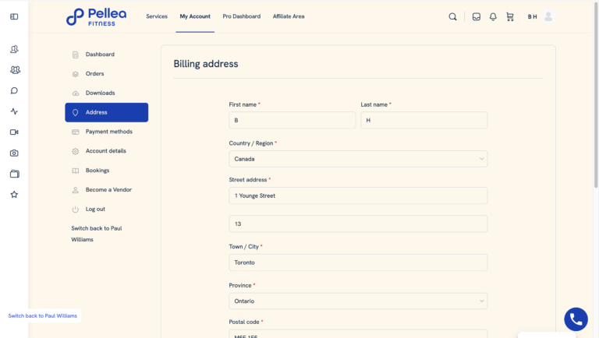Viewport: 599px width, 338px height.
Task: Open the Affiliate Area menu
Action: click(x=289, y=16)
